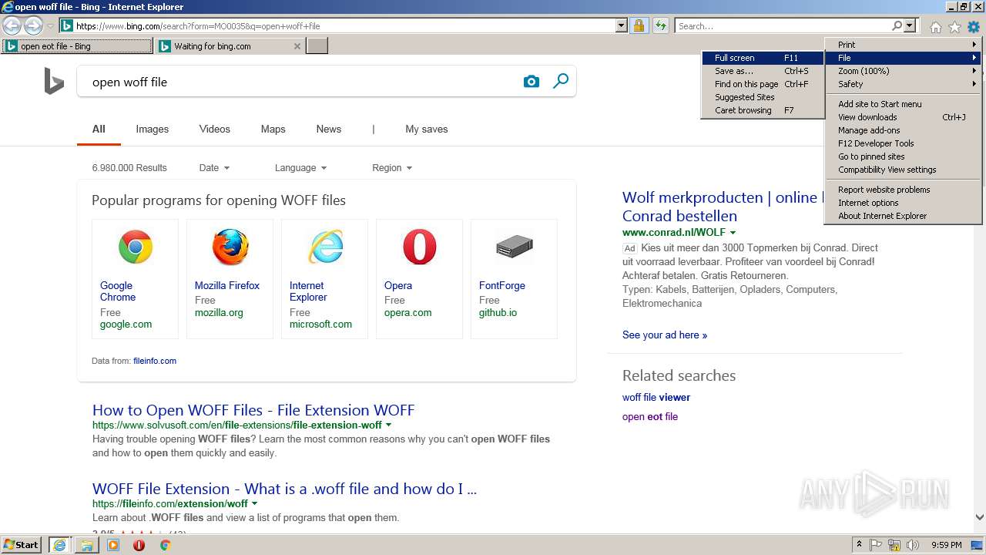Open Safety submenu

[x=903, y=84]
